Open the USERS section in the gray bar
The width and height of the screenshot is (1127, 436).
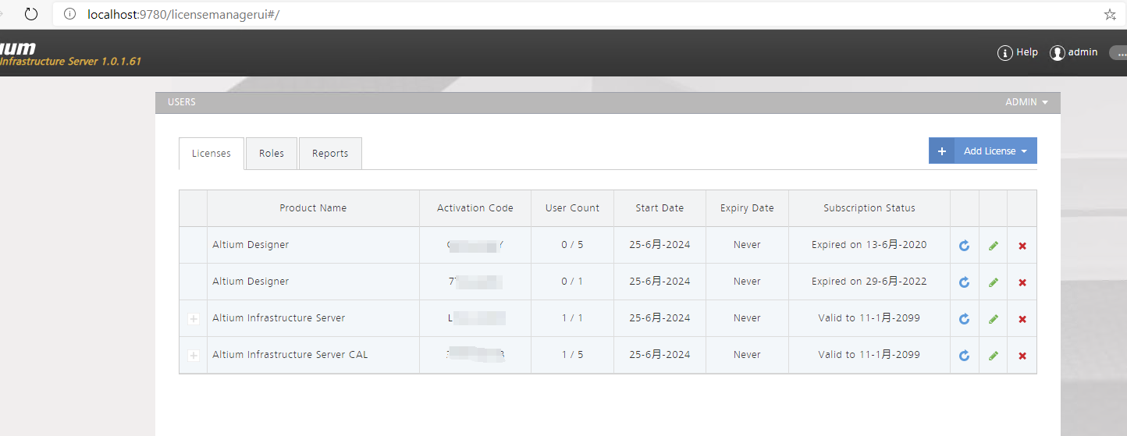coord(182,102)
